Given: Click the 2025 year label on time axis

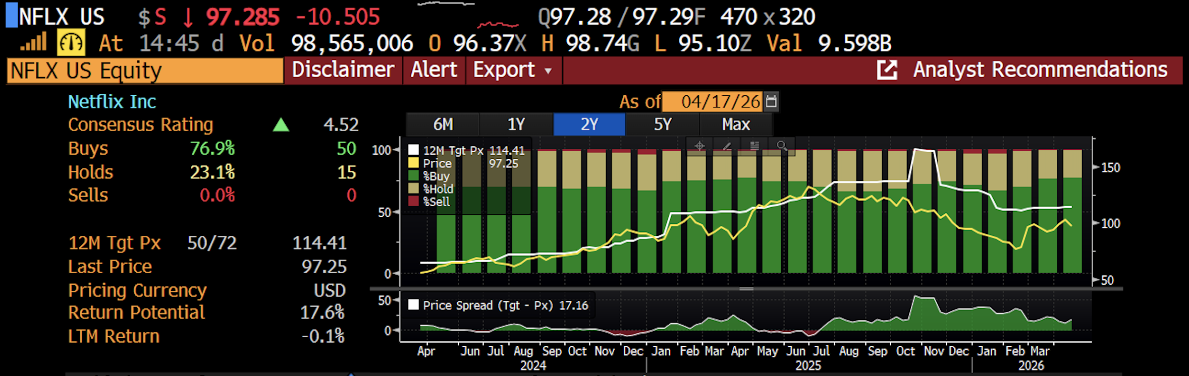Looking at the screenshot, I should click(808, 365).
